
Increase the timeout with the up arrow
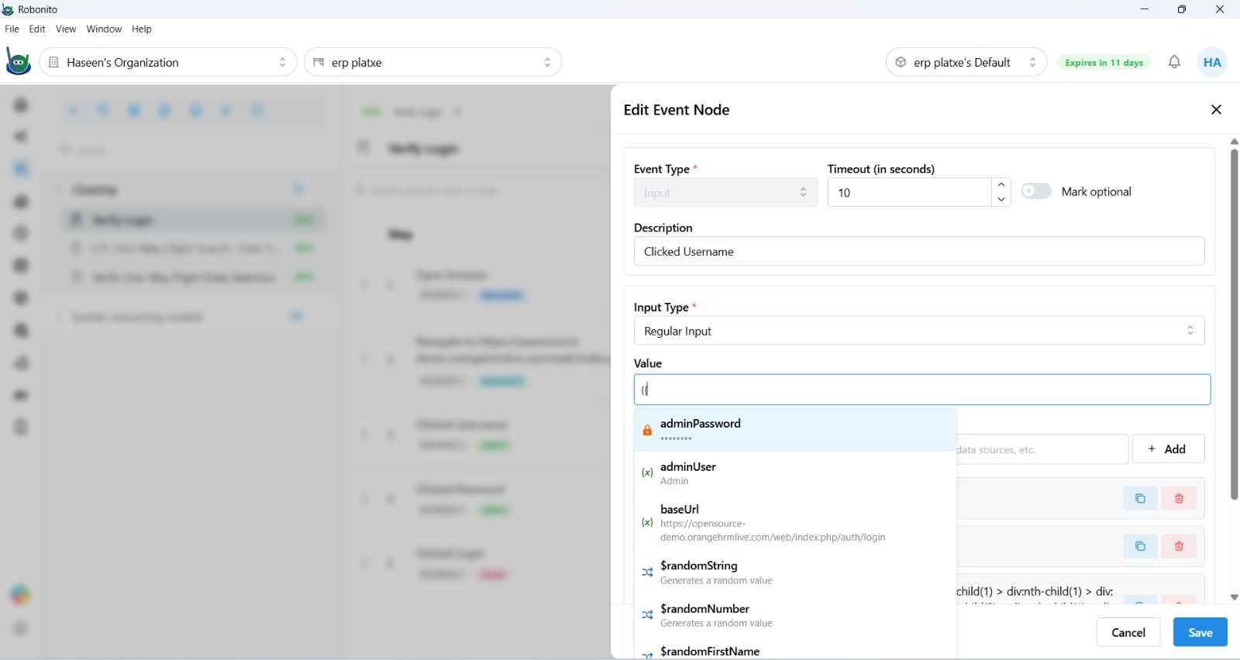tap(1001, 185)
